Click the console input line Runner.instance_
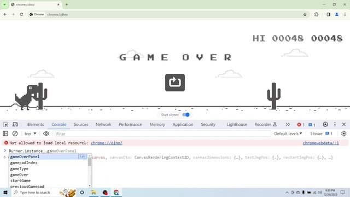Image resolution: width=350 pixels, height=197 pixels. 43,151
